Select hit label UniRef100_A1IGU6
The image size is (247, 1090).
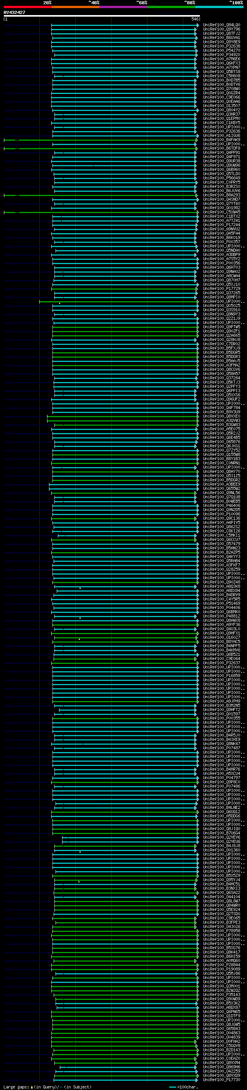point(221,135)
